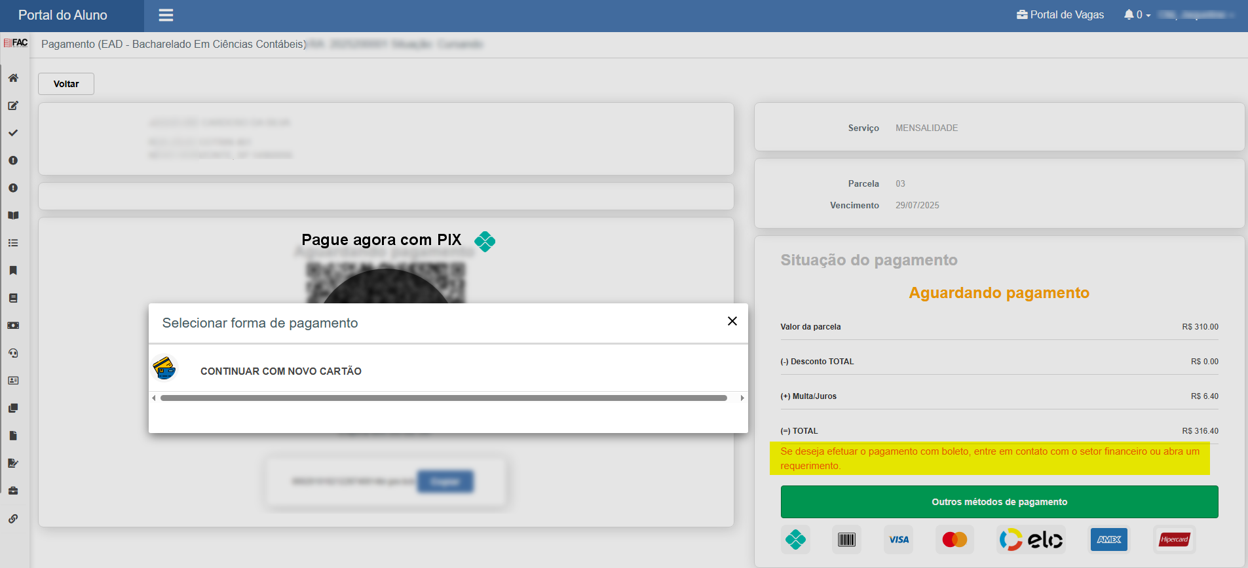The width and height of the screenshot is (1248, 568).
Task: Click the headset support sidebar icon
Action: (x=13, y=353)
